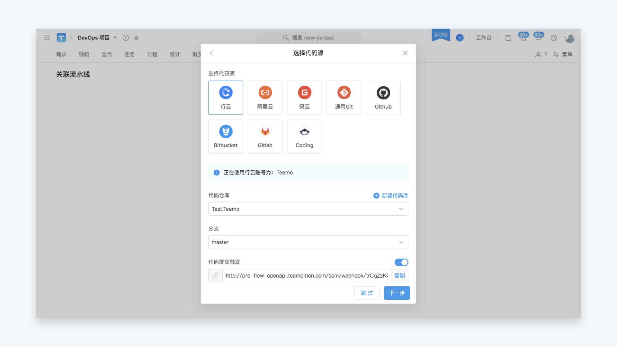Open the 统计 tab

[175, 54]
